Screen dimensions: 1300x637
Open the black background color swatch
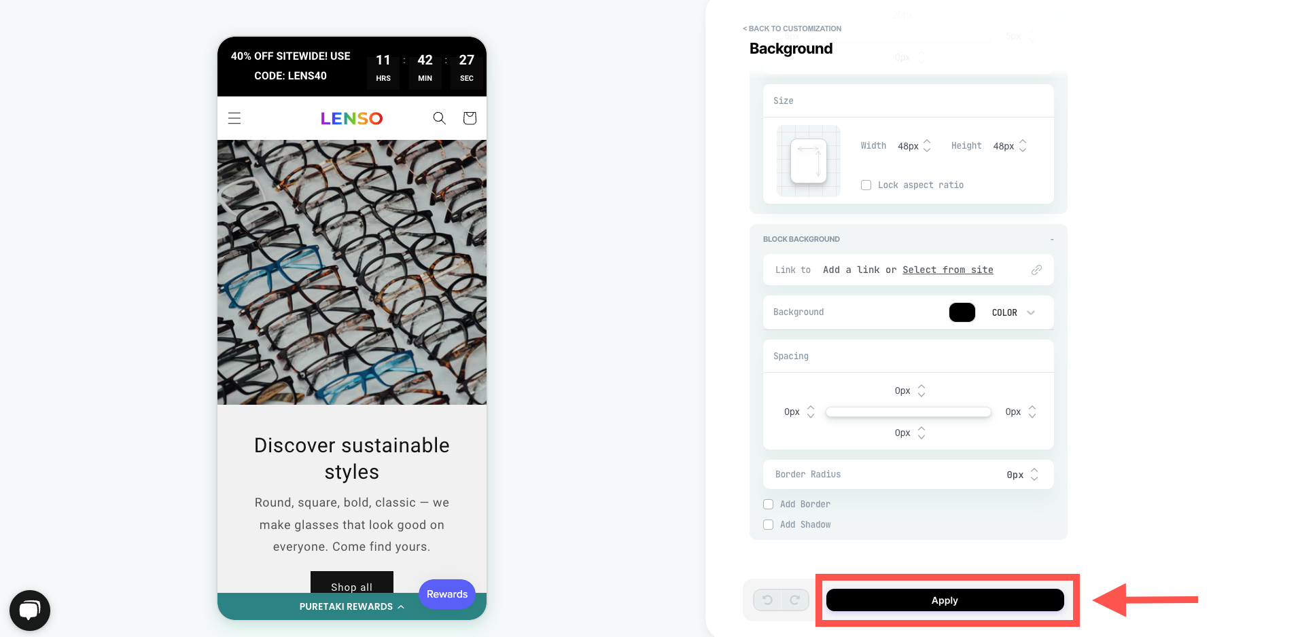(x=962, y=312)
